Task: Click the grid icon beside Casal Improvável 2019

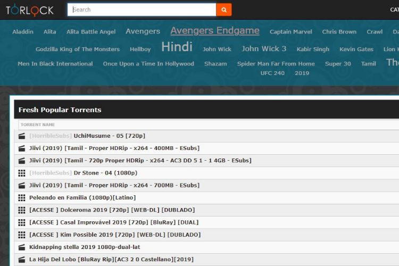Action: click(x=22, y=222)
